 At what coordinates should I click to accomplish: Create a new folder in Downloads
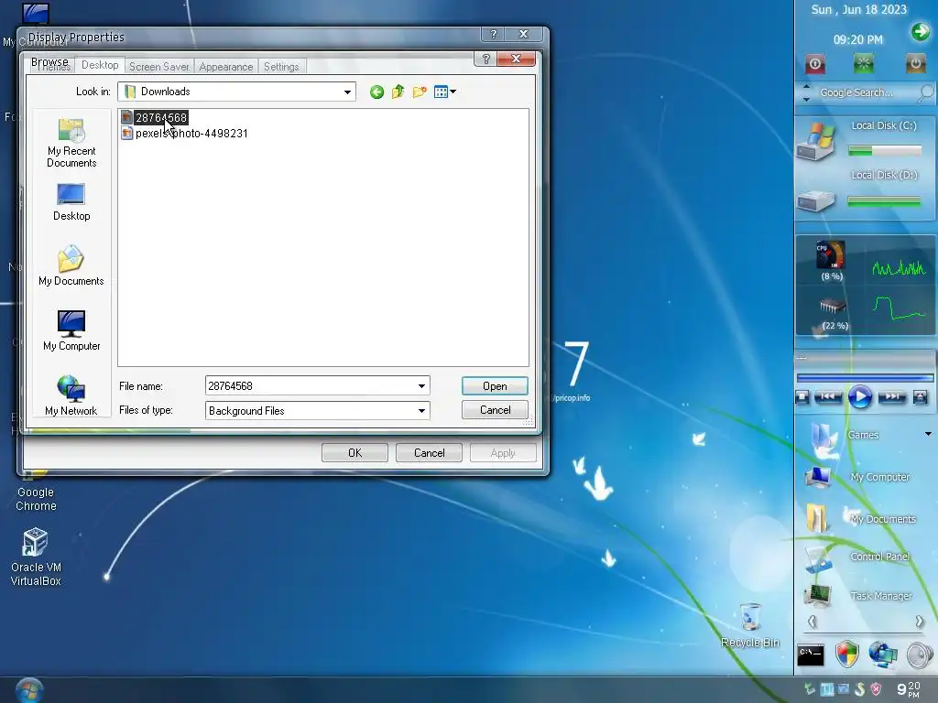tap(420, 92)
